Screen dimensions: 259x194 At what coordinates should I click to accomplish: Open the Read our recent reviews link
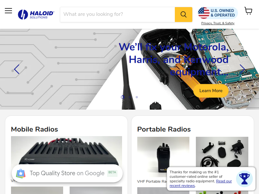tap(201, 183)
